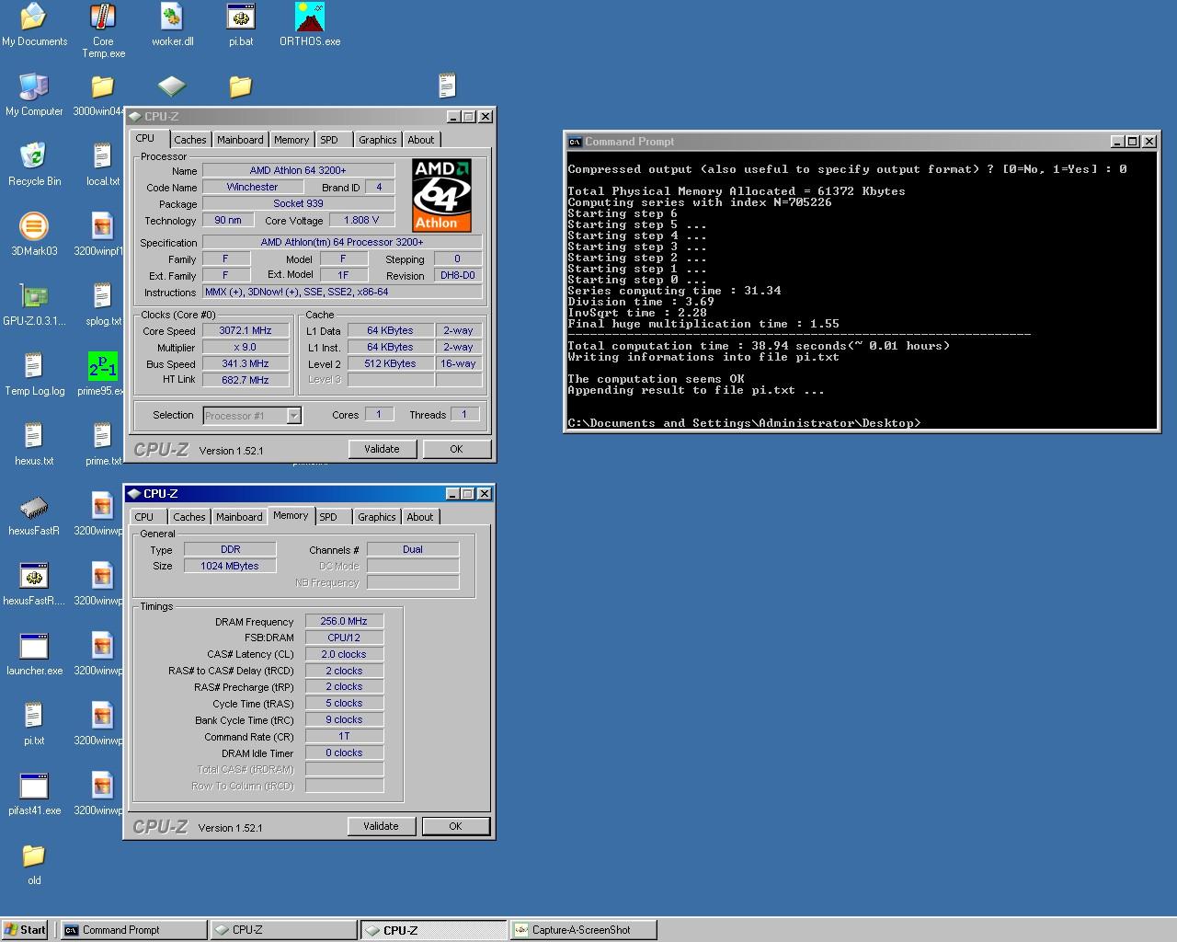Switch to Caches tab in upper CPU-Z window

pos(190,140)
